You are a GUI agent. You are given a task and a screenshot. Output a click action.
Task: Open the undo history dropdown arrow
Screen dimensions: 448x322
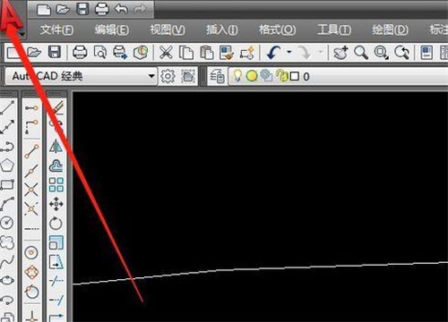pos(289,52)
